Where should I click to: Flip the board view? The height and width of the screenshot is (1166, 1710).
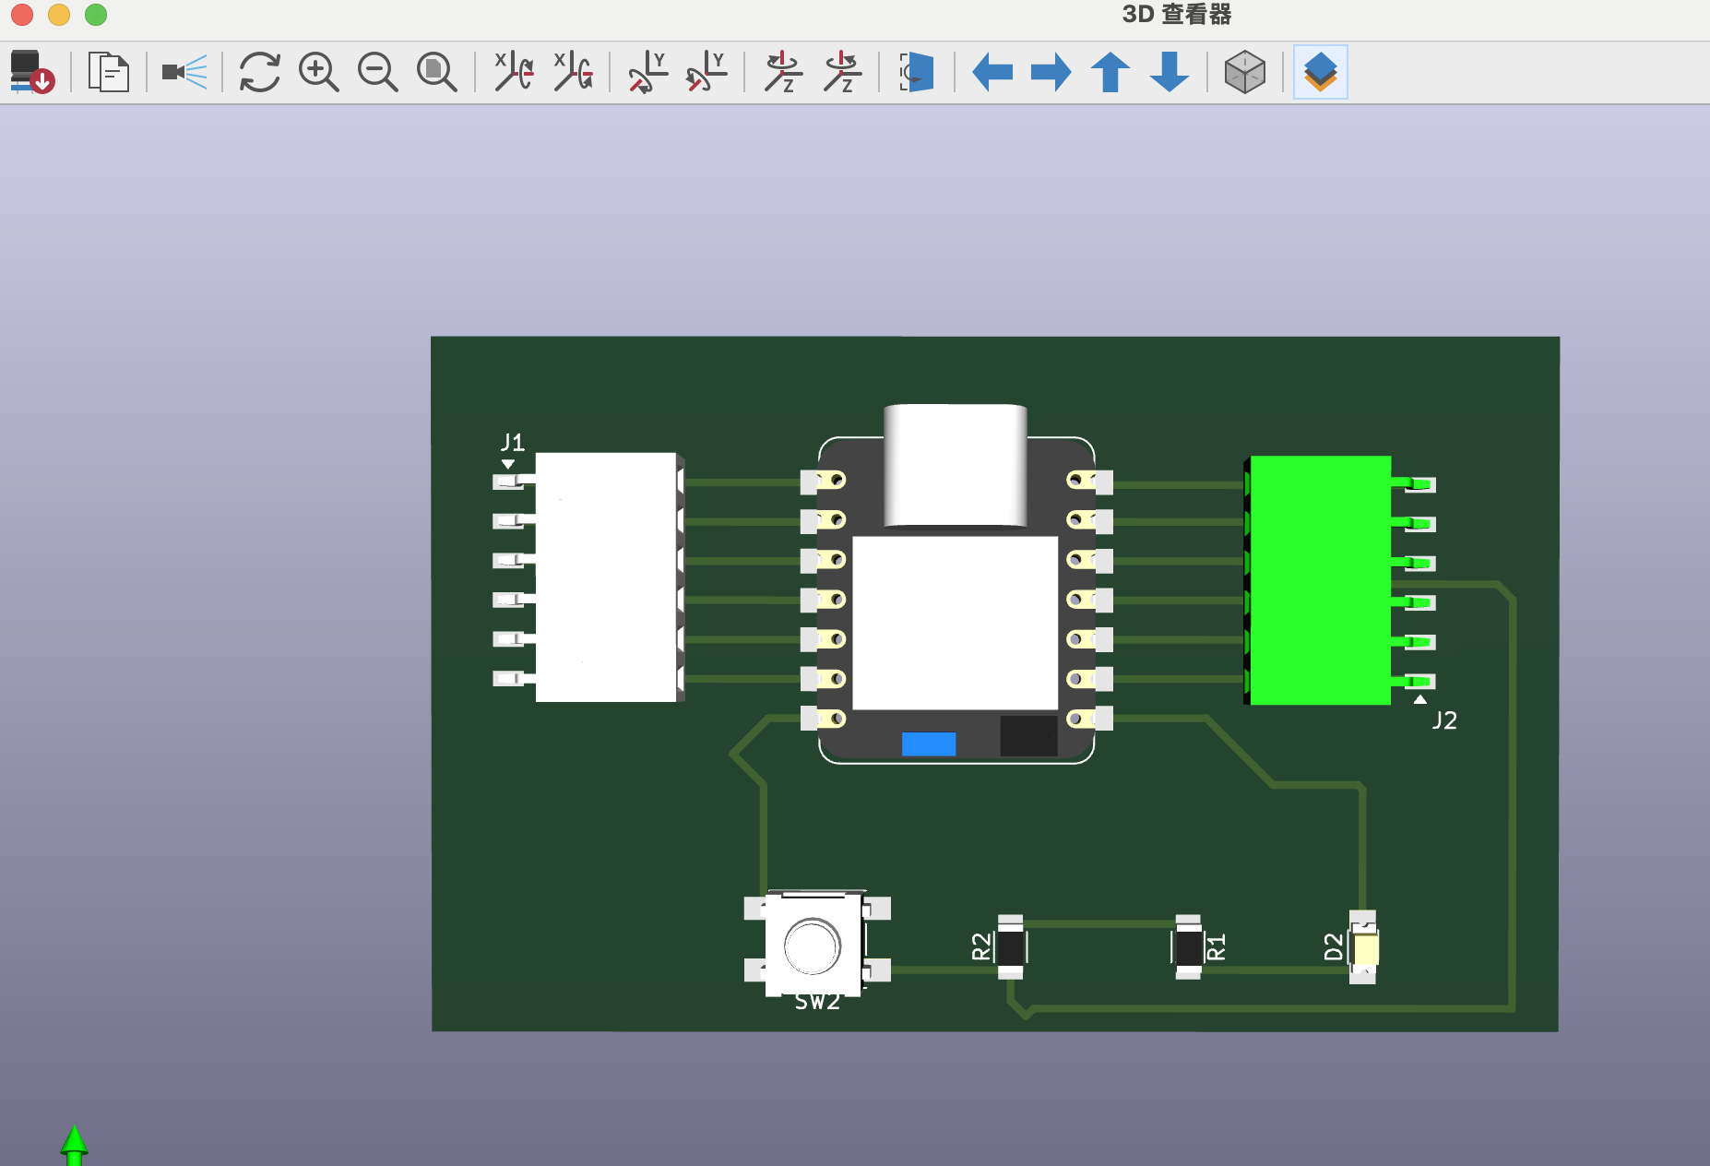[914, 71]
